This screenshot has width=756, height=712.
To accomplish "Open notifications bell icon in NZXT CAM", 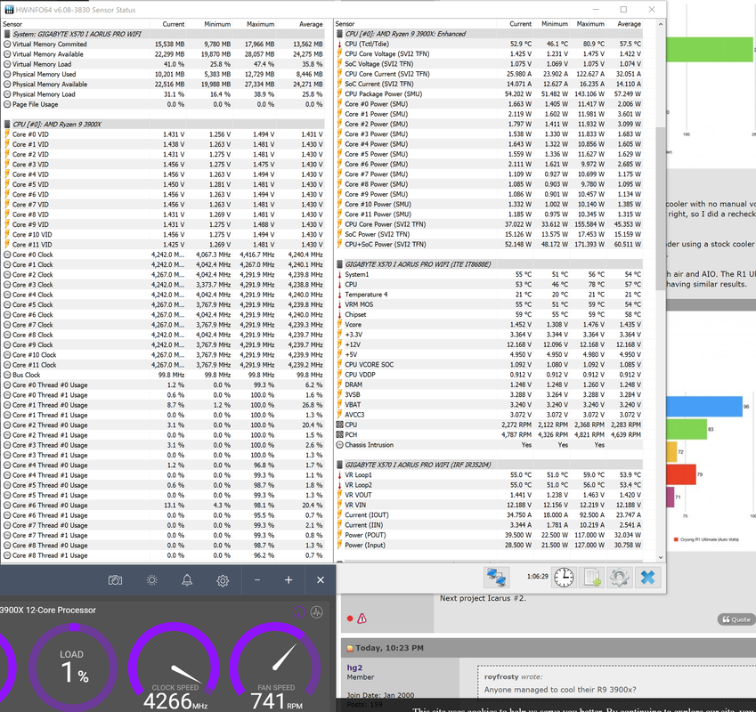I will tap(187, 580).
